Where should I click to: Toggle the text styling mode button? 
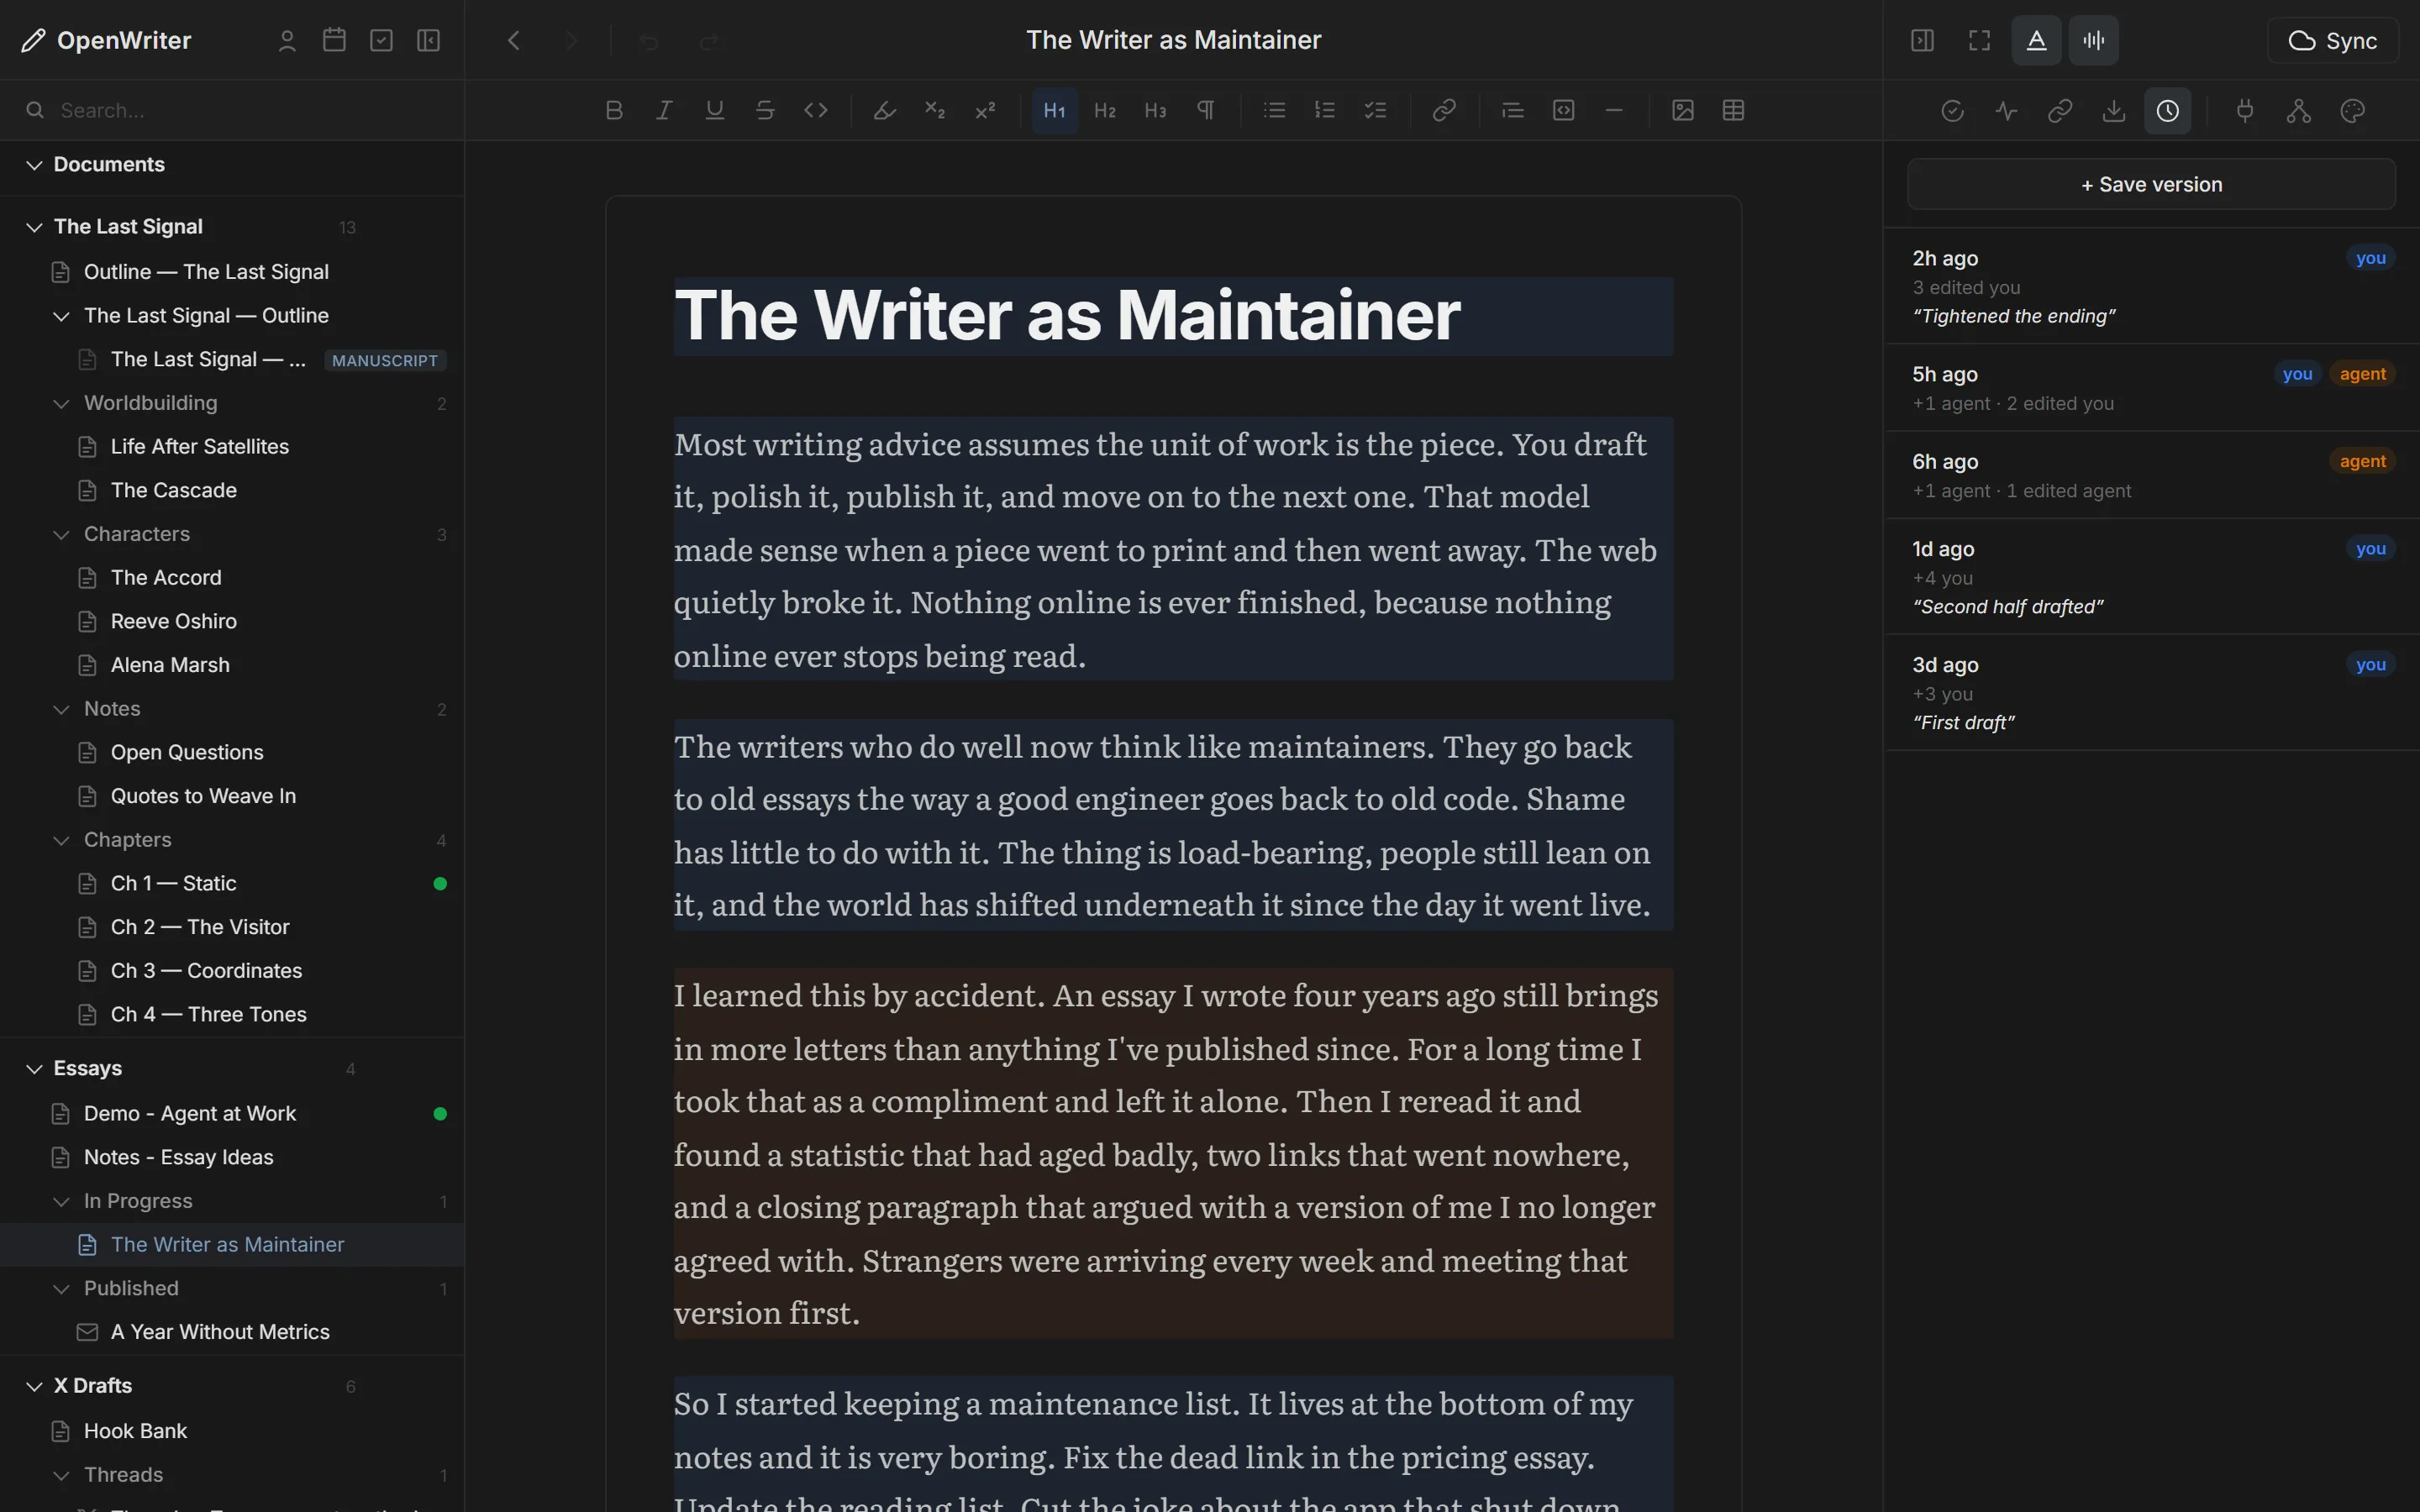tap(2037, 40)
